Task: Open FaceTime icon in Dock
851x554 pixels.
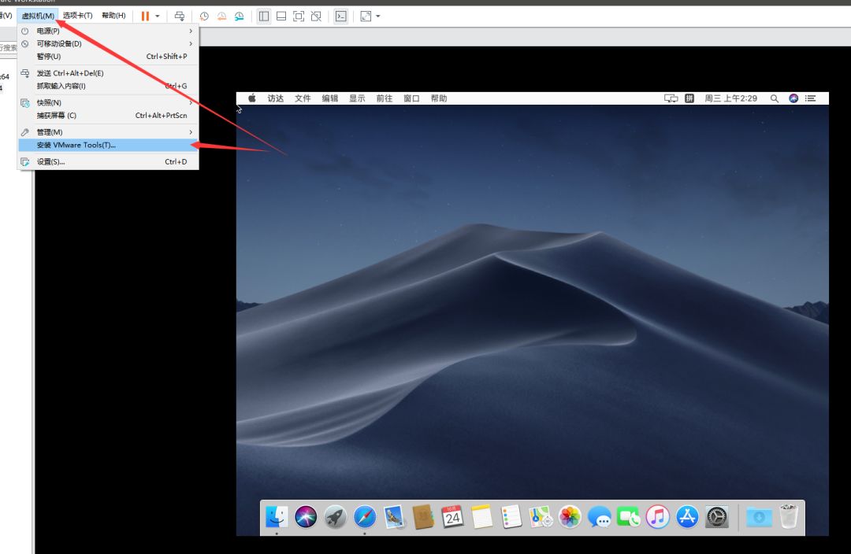Action: 629,516
